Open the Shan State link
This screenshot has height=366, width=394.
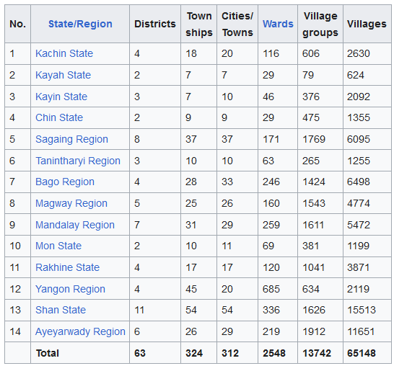pyautogui.click(x=61, y=310)
